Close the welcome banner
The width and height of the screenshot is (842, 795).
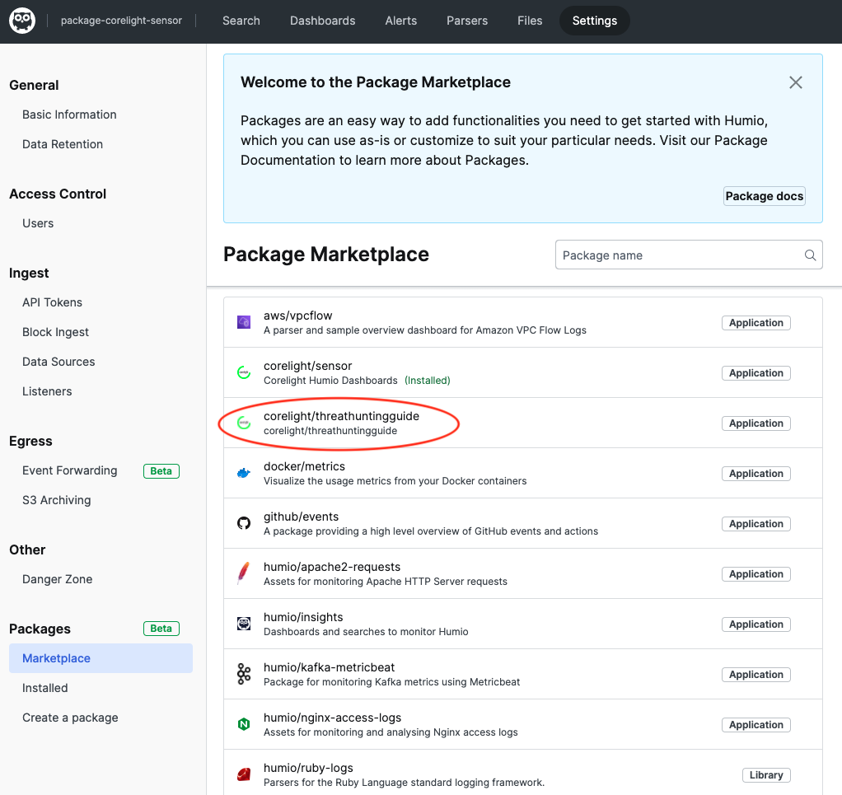coord(796,82)
